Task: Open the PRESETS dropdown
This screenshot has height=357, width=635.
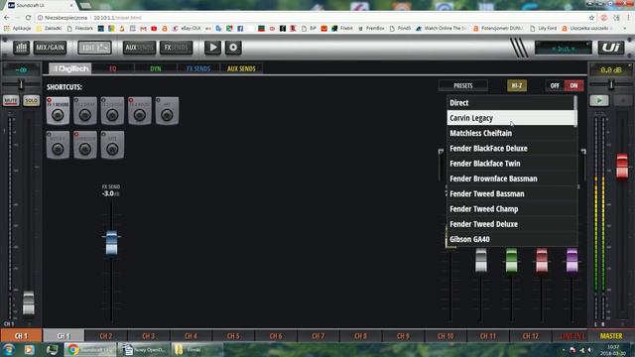Action: 463,85
